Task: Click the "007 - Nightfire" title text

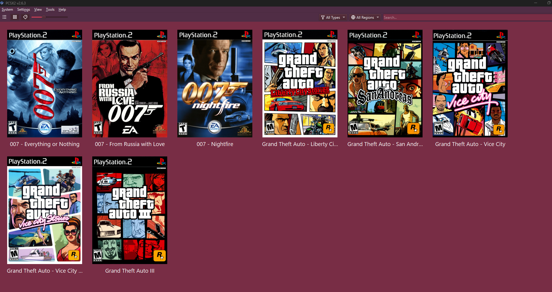Action: coord(215,144)
